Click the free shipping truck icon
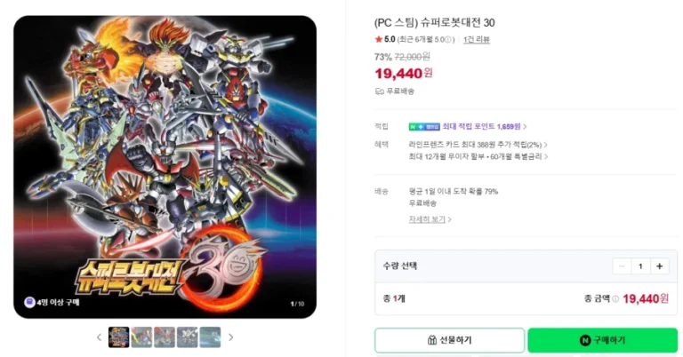Image resolution: width=683 pixels, height=357 pixels. [x=380, y=91]
